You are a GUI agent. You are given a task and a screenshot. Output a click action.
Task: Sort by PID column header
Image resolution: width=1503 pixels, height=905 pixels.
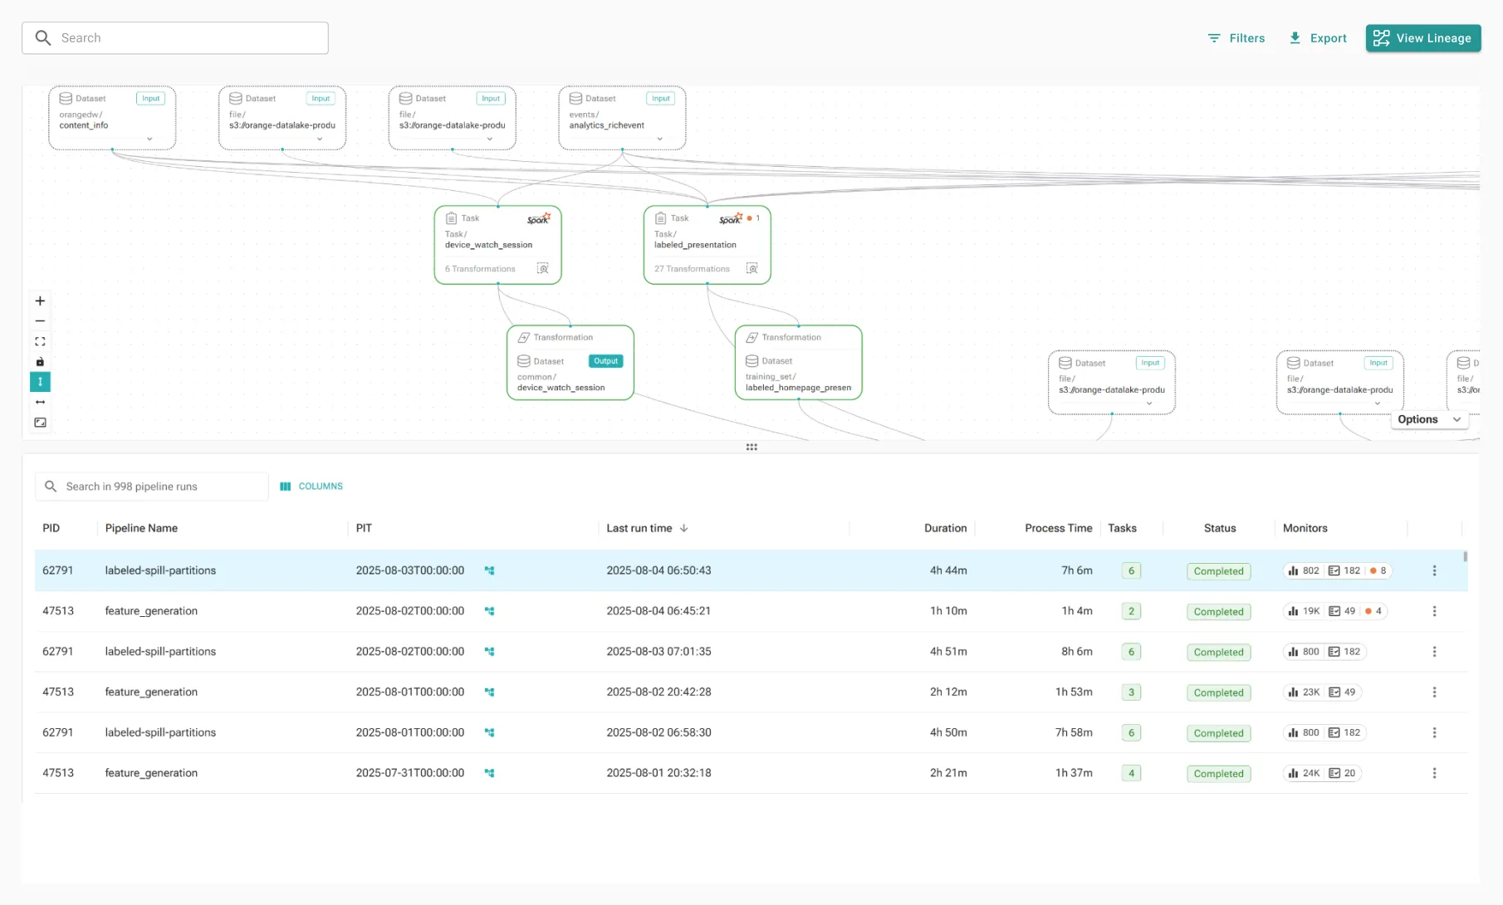click(51, 528)
